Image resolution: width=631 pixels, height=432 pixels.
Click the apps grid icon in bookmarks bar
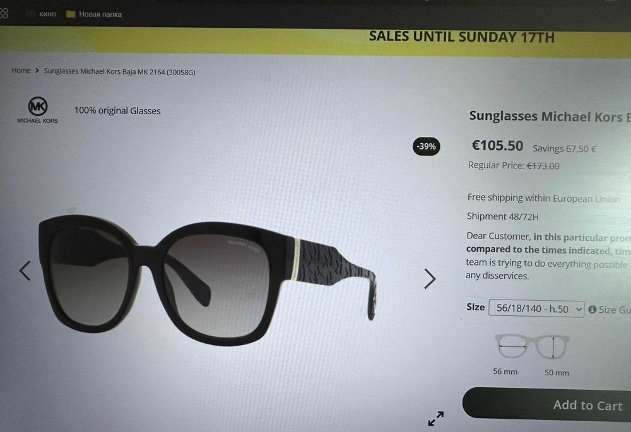click(x=4, y=13)
